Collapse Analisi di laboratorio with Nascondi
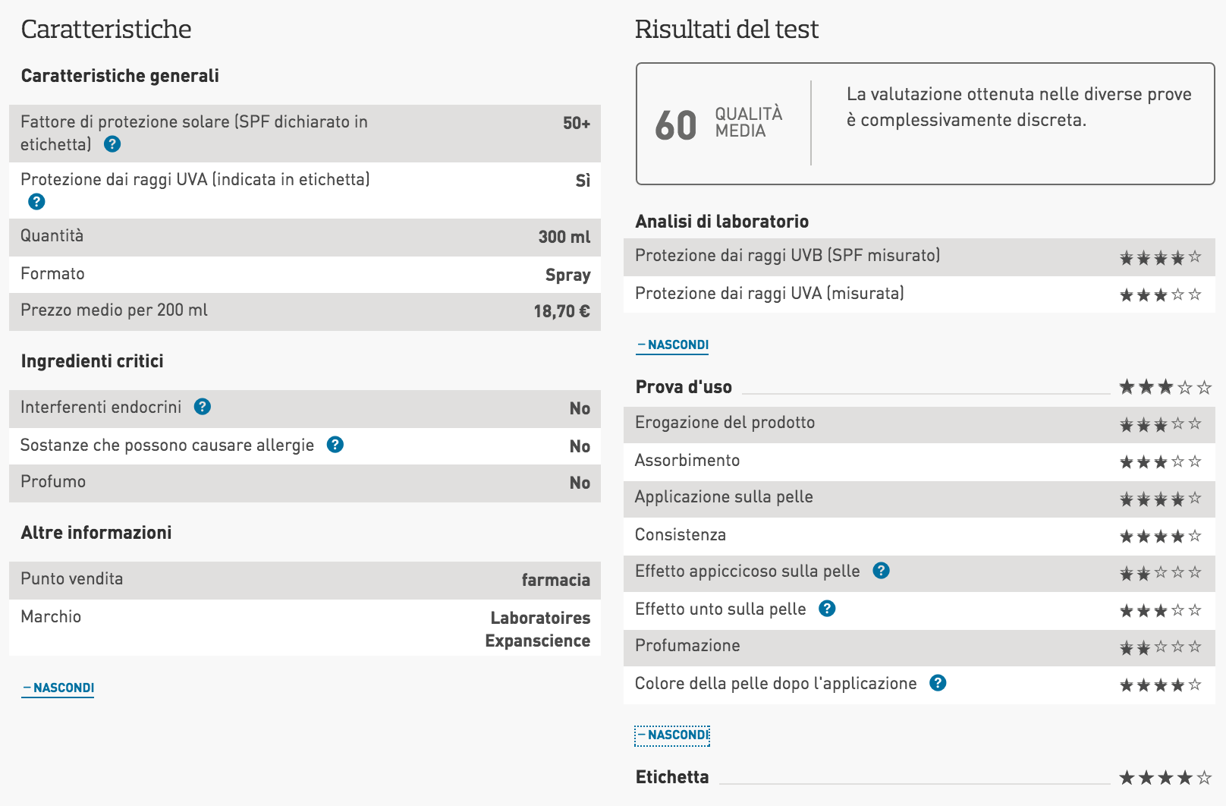This screenshot has width=1226, height=806. click(672, 345)
